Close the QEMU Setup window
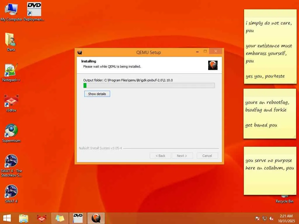Image resolution: width=299 pixels, height=224 pixels. pos(216,51)
